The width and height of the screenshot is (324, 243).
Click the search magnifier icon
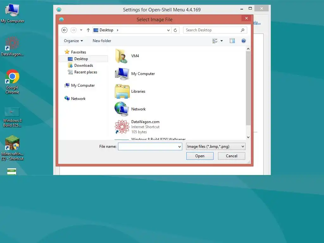(243, 30)
